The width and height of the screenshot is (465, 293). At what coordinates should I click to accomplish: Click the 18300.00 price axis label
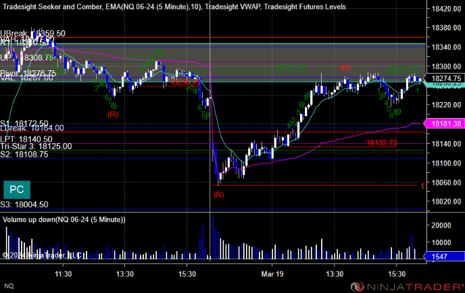point(446,66)
